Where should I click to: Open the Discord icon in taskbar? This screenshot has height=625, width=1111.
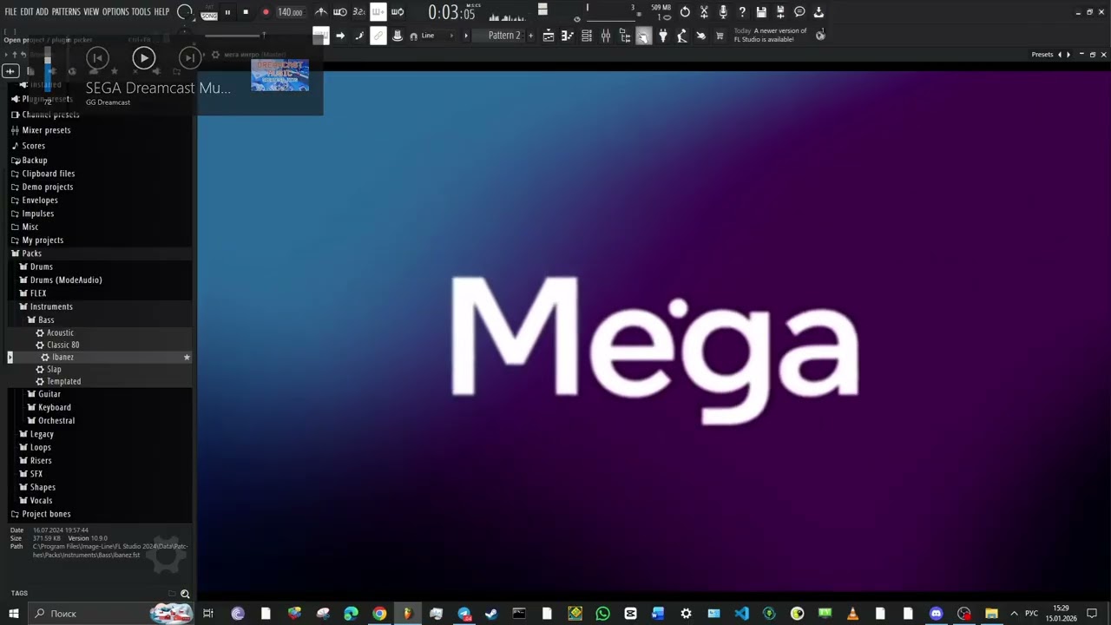point(936,614)
